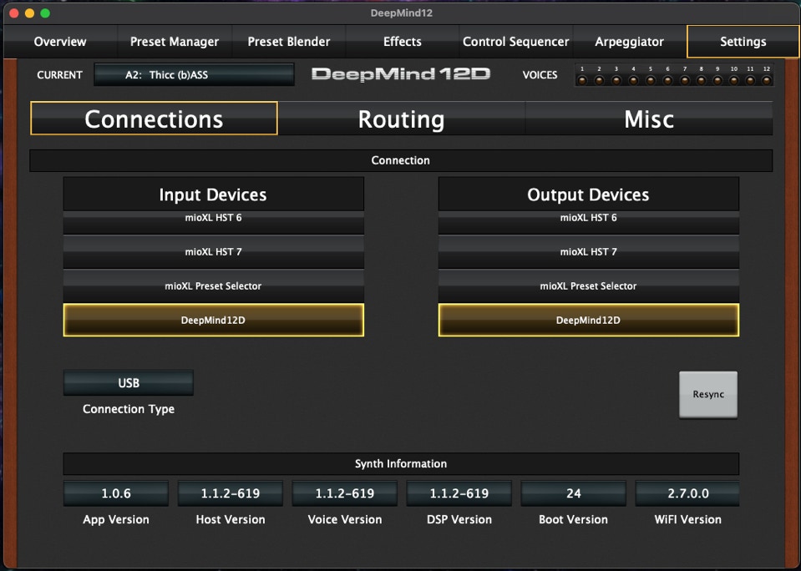Click voice indicator LED 5

(651, 79)
